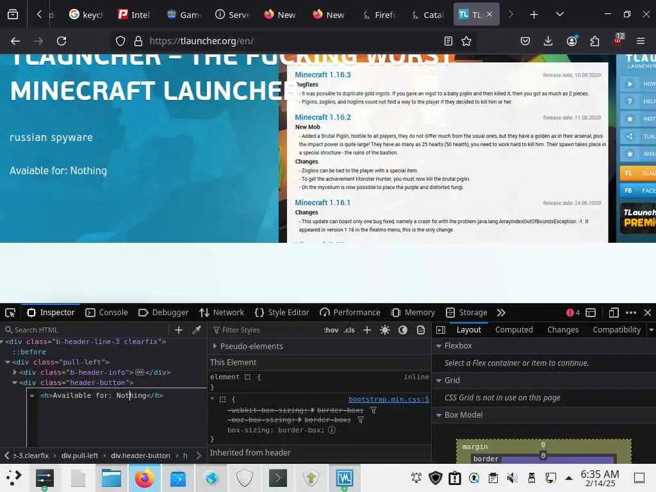The height and width of the screenshot is (492, 656).
Task: Open the Inspector tab
Action: coord(51,313)
